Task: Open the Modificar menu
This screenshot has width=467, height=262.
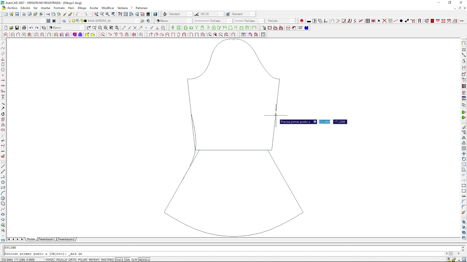Action: pyautogui.click(x=108, y=8)
